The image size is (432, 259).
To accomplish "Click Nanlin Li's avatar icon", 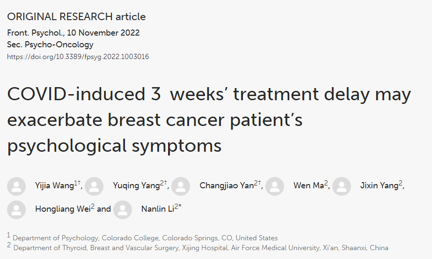I will point(123,209).
